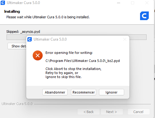Open the Show details button
Image resolution: width=155 pixels, height=118 pixels.
(17, 46)
